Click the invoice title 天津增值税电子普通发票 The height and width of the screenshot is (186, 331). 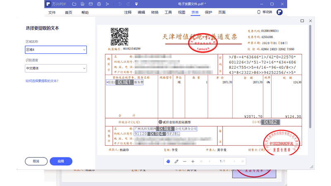click(199, 37)
